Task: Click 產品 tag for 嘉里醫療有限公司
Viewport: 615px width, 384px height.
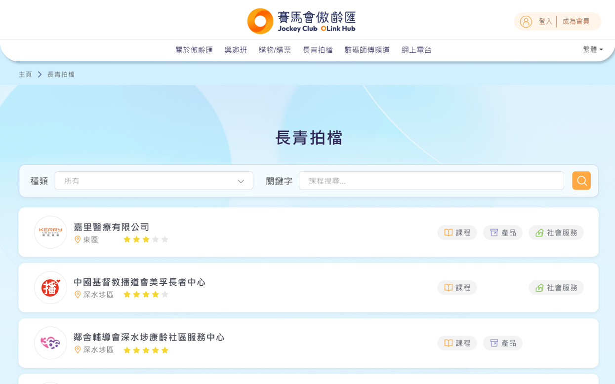Action: coord(502,232)
